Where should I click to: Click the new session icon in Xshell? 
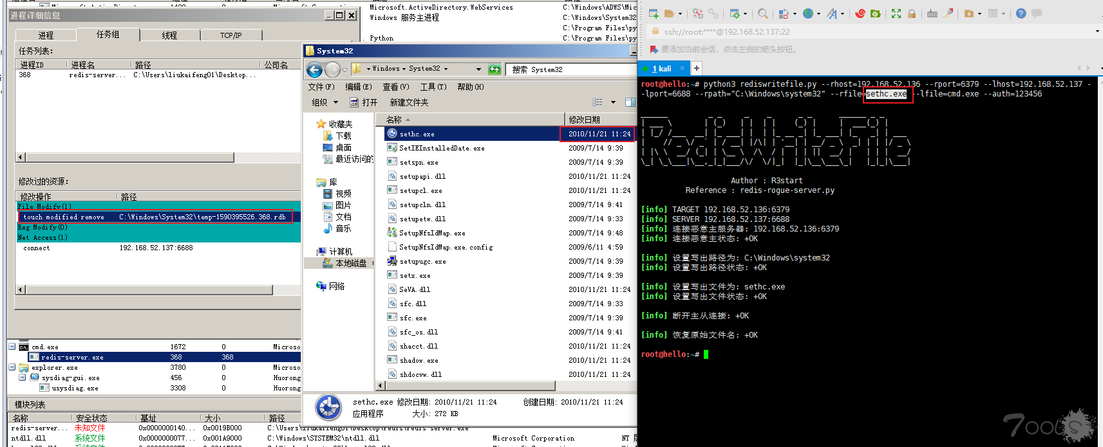pos(654,14)
